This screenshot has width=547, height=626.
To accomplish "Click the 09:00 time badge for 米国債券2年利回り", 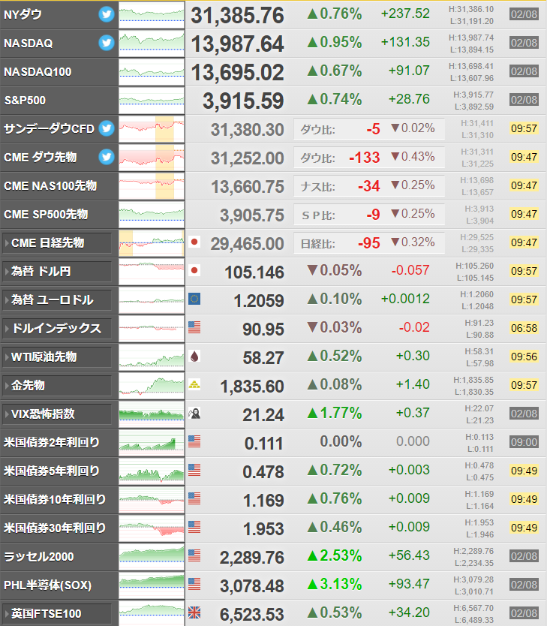I will pyautogui.click(x=524, y=442).
